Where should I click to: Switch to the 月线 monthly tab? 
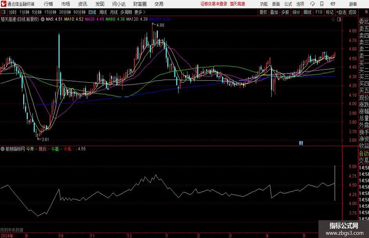(x=114, y=12)
